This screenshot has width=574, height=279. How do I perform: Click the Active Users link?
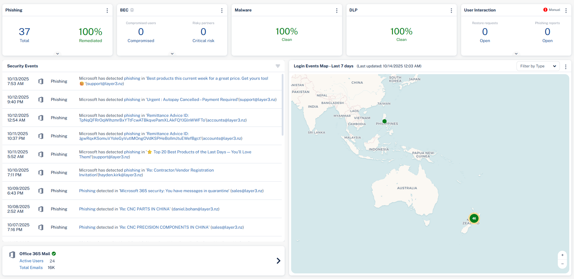point(31,261)
